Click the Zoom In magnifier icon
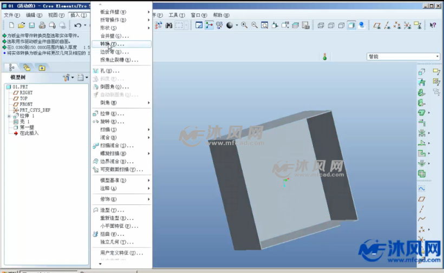 pos(244,25)
